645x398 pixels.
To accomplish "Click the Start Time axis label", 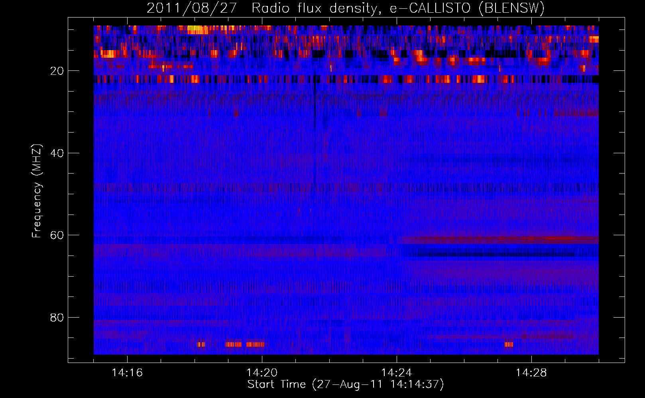I will point(346,384).
